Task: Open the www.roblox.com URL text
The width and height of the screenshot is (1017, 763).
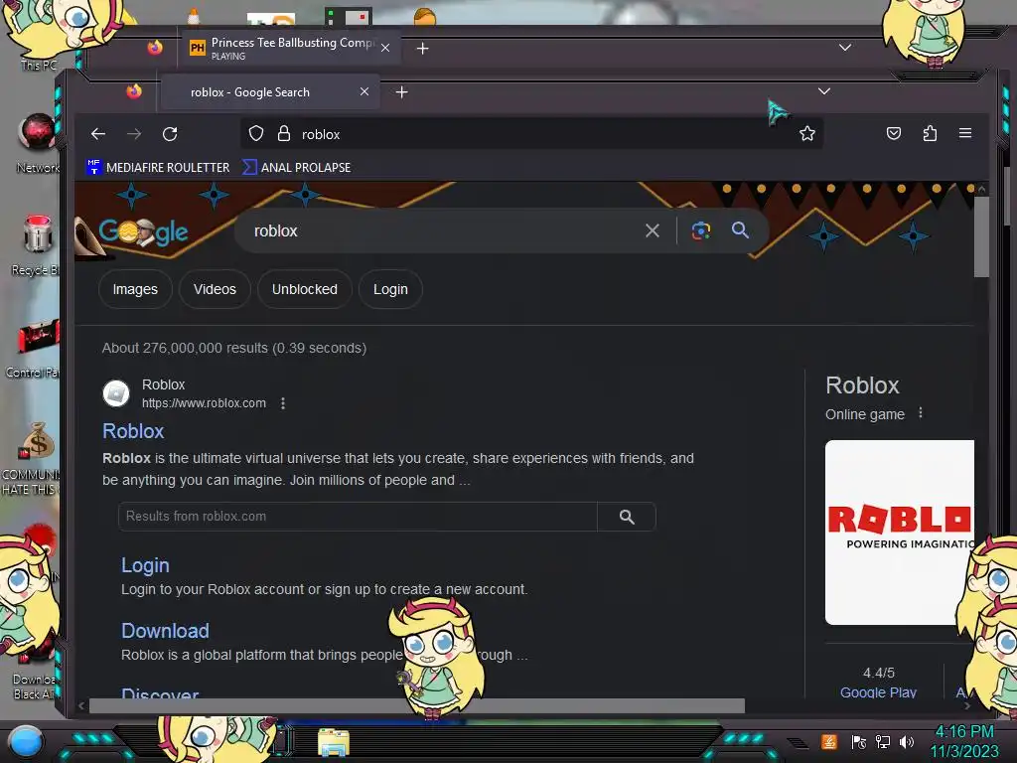Action: tap(204, 403)
